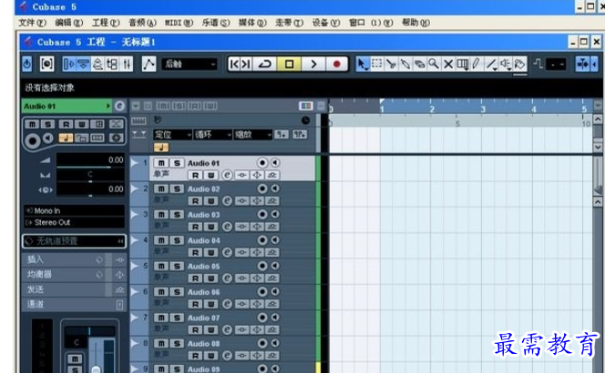Open the 音频 menu
Image resolution: width=605 pixels, height=373 pixels.
142,23
